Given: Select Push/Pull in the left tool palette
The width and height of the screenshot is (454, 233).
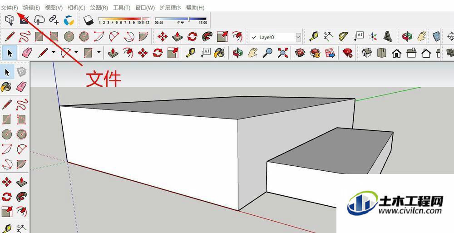Looking at the screenshot, I should click(21, 182).
